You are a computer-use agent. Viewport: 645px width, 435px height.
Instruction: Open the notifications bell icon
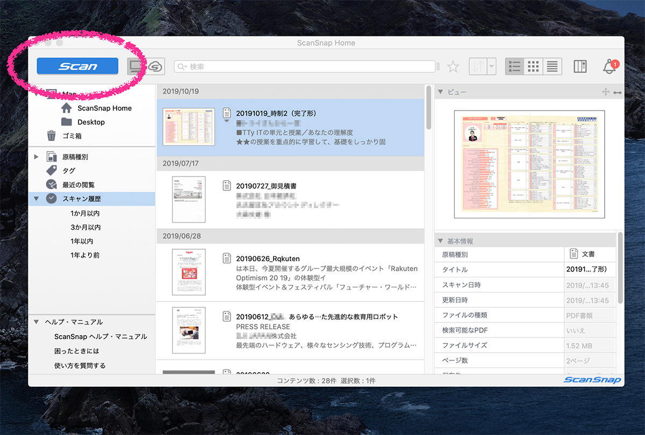coord(610,67)
